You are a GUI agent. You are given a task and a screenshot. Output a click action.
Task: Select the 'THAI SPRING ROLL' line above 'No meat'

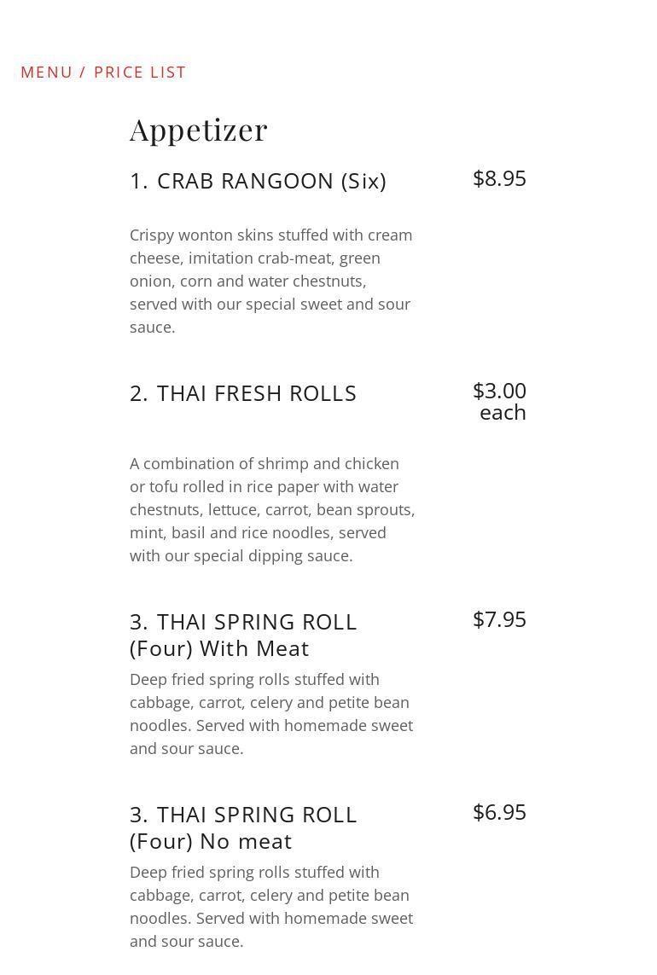(x=243, y=815)
